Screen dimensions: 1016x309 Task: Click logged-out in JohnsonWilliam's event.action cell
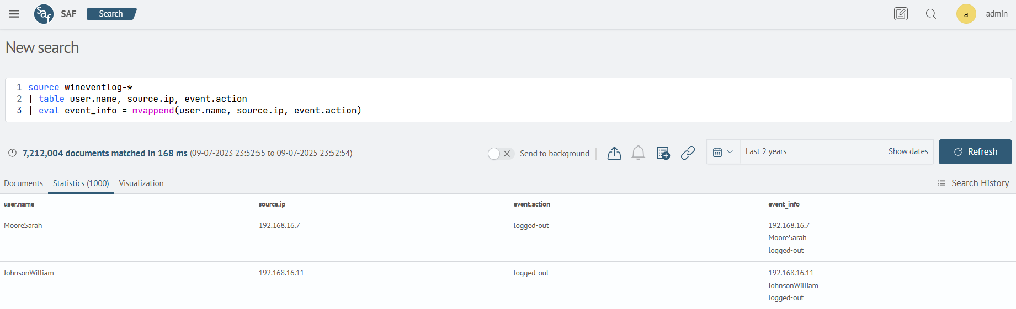click(x=531, y=273)
